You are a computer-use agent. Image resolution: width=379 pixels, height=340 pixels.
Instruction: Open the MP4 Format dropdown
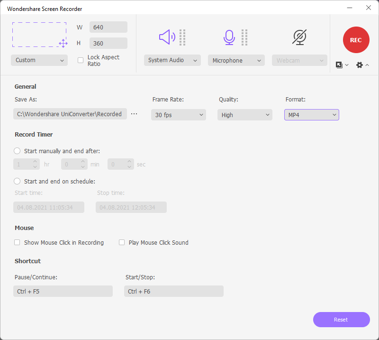pyautogui.click(x=312, y=115)
